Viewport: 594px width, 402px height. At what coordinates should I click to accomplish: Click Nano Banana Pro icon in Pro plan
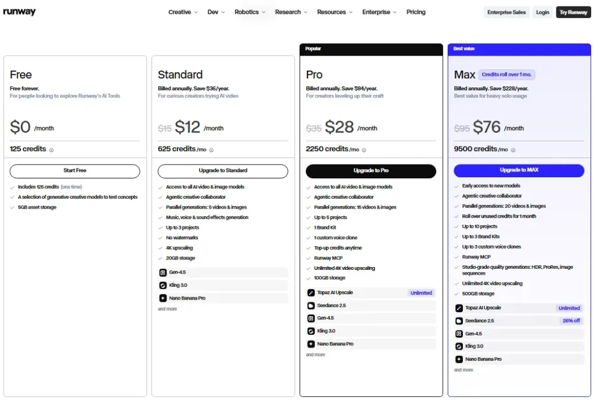[311, 344]
